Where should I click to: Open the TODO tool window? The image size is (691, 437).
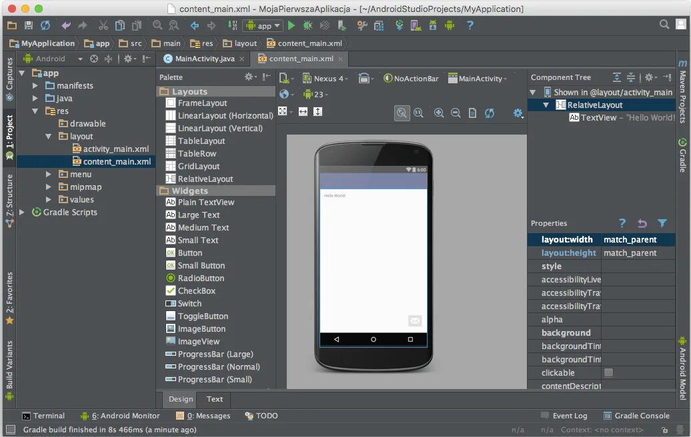click(x=261, y=416)
